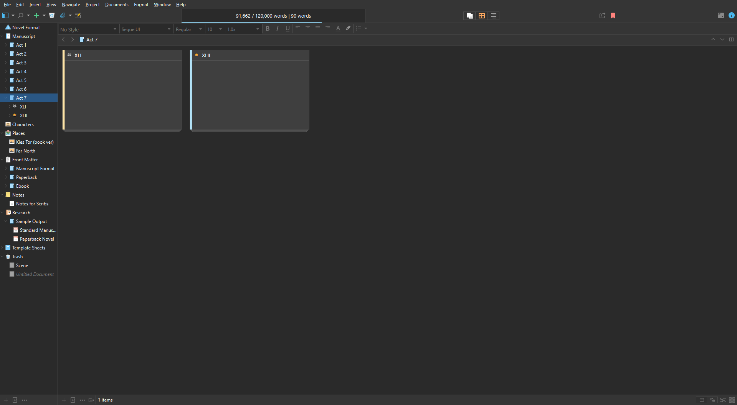The image size is (737, 405).
Task: Open the Format menu
Action: (141, 5)
